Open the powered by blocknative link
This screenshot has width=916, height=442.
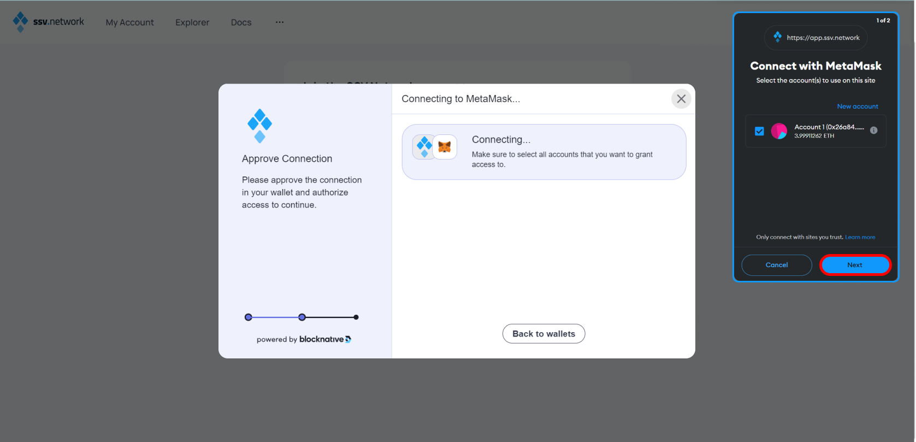tap(304, 339)
